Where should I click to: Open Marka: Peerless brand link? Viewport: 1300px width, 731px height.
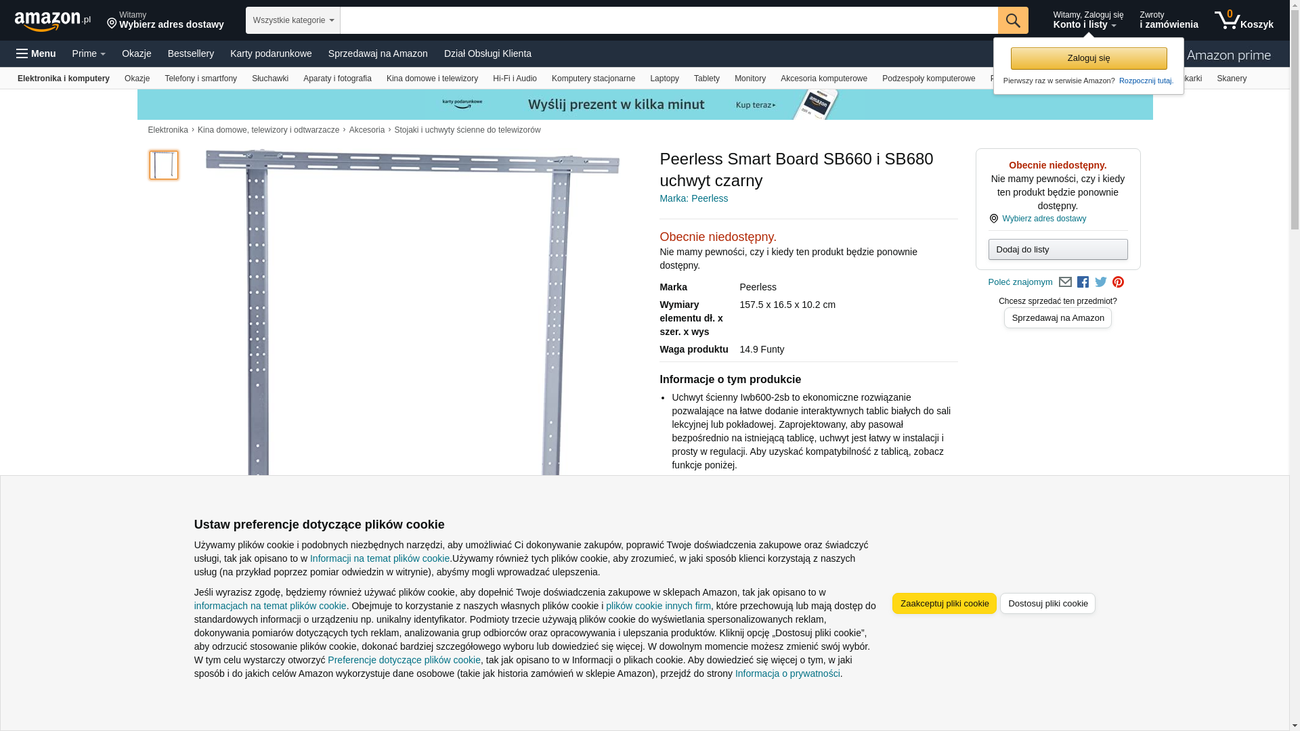pyautogui.click(x=693, y=198)
